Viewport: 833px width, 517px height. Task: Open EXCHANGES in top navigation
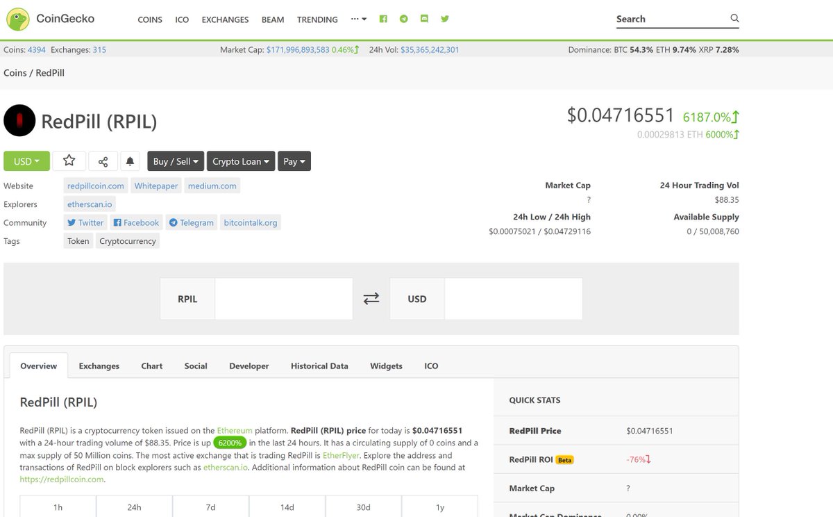click(x=225, y=19)
